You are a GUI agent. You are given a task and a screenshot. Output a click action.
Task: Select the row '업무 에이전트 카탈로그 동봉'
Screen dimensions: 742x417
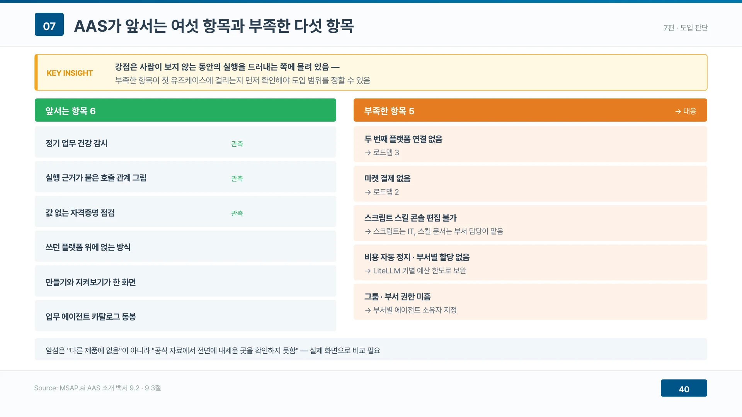coord(185,315)
